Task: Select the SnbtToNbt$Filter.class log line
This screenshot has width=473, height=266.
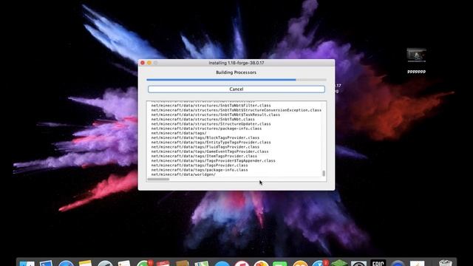Action: (211, 106)
